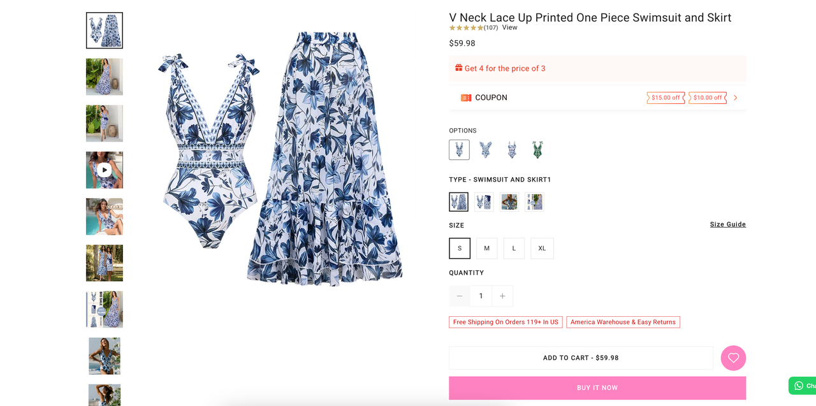Viewport: 816px width, 406px height.
Task: Expand coupons with the right chevron
Action: [735, 98]
